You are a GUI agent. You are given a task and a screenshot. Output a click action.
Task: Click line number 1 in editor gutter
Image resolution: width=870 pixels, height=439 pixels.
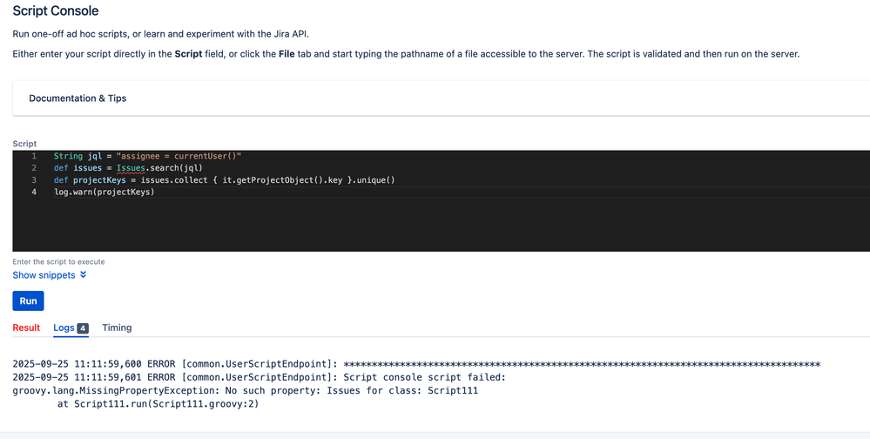(34, 156)
